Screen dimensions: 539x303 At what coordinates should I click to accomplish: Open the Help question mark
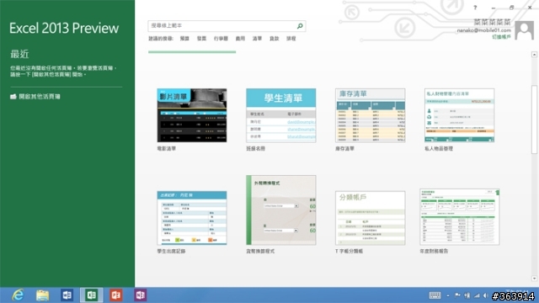click(x=475, y=8)
